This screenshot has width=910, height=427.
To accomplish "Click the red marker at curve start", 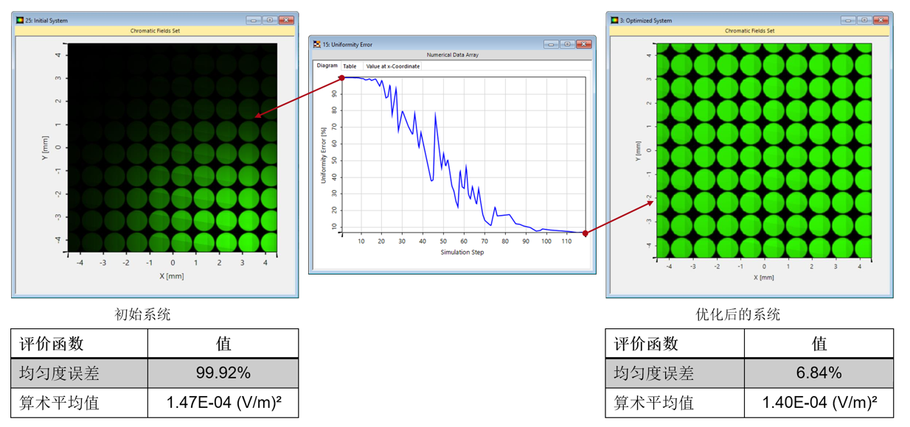I will [x=342, y=77].
